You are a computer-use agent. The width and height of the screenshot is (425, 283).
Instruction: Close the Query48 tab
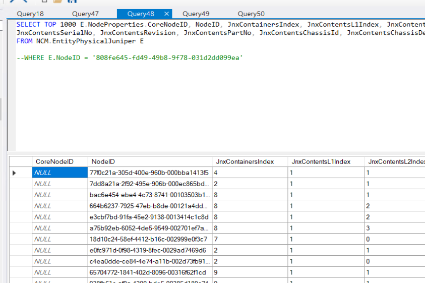(x=166, y=14)
